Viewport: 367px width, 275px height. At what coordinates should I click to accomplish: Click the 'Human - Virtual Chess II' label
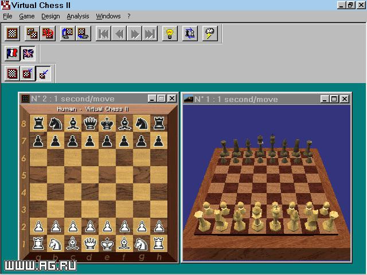(x=93, y=109)
